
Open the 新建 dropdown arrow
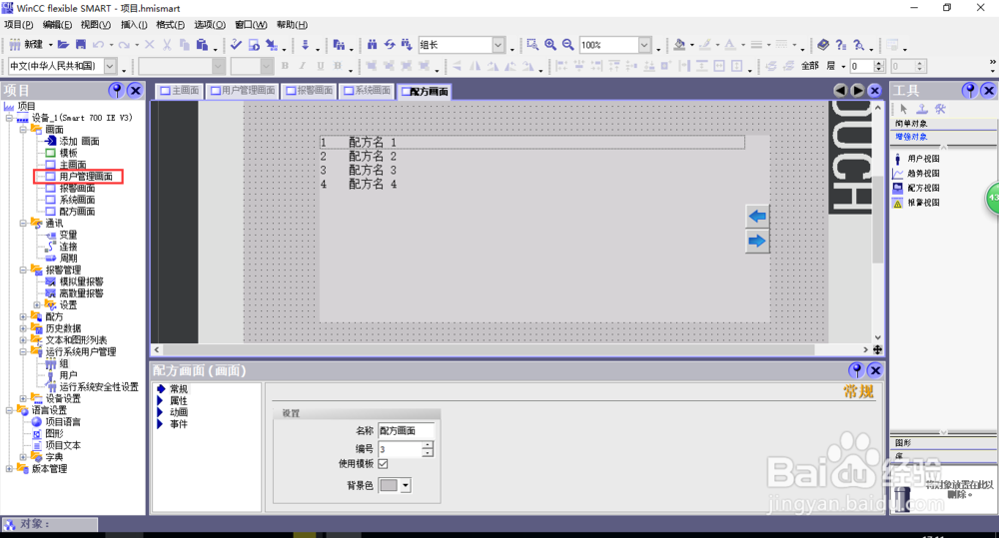coord(50,45)
